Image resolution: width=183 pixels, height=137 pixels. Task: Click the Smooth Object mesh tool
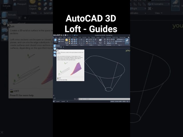(67, 41)
